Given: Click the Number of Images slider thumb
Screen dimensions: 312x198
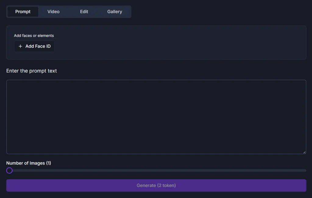Looking at the screenshot, I should pos(9,171).
